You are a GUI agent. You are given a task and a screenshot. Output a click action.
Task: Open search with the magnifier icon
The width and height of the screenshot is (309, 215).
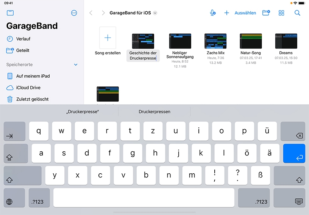pos(297,13)
